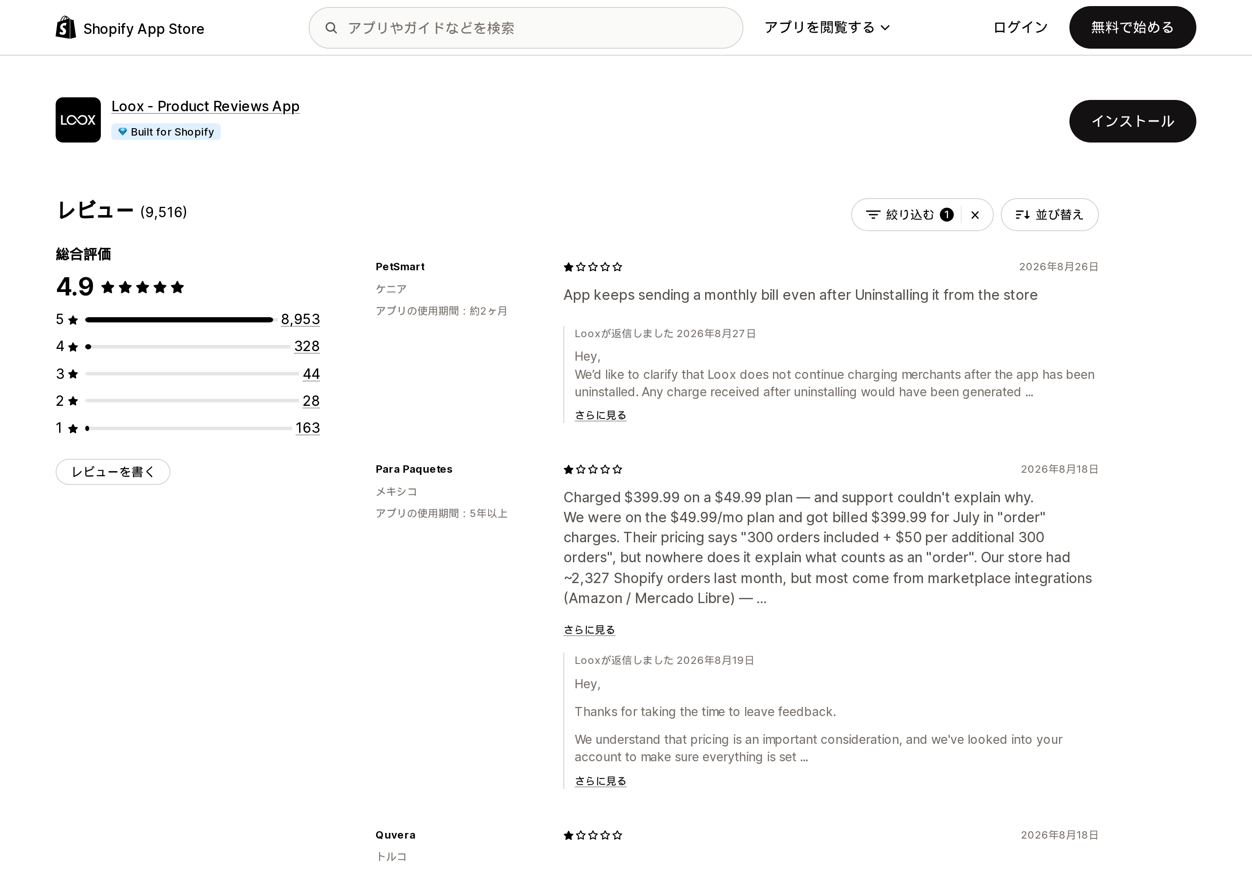
Task: Expand Para Paquetes review with さらに見る
Action: (589, 630)
